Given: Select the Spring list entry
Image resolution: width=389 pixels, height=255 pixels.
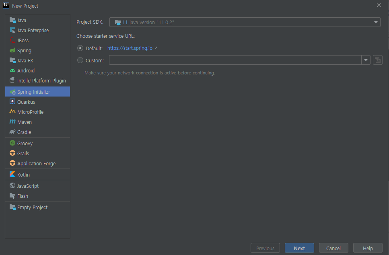Looking at the screenshot, I should point(38,50).
